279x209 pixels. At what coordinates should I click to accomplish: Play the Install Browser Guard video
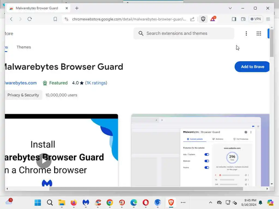tap(44, 161)
